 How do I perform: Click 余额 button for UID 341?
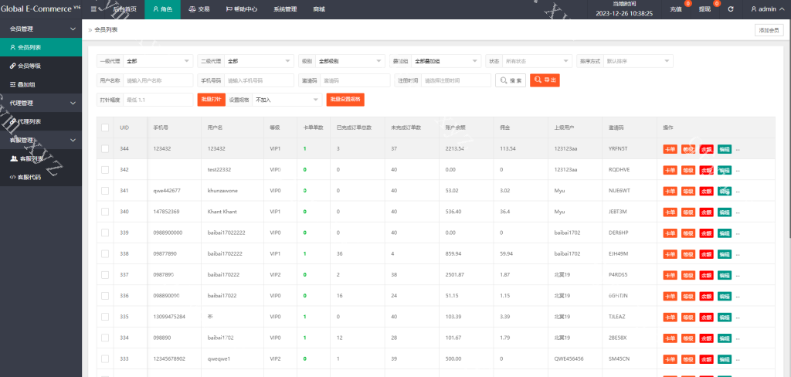pos(706,192)
